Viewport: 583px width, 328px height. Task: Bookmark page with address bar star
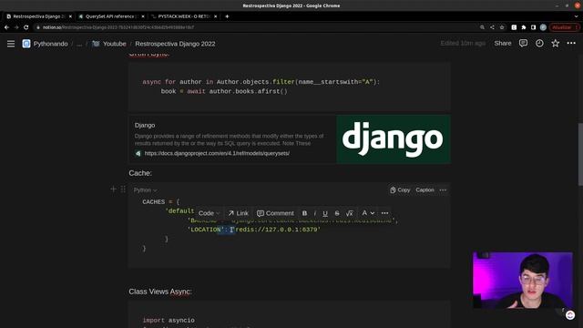click(502, 27)
